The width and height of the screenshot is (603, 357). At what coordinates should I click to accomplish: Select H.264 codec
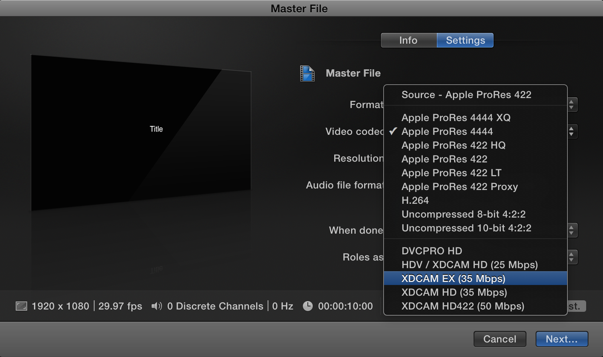[x=475, y=200]
